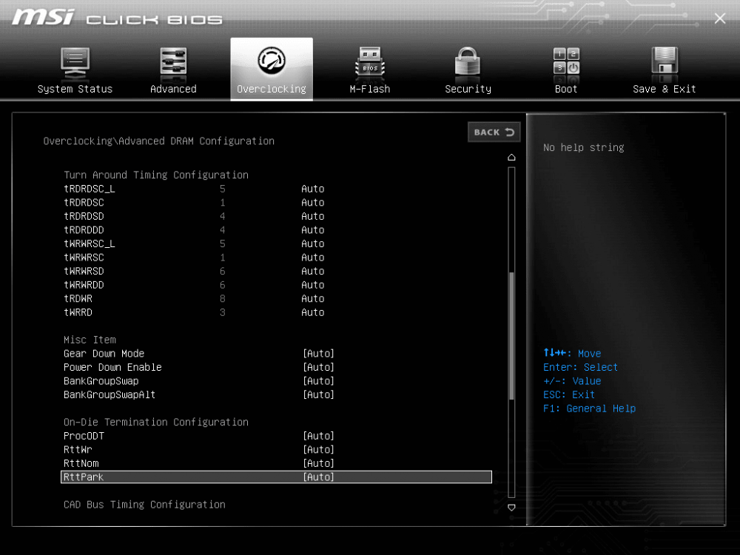The width and height of the screenshot is (740, 555).
Task: Click the tWRRD current value 3
Action: 222,312
